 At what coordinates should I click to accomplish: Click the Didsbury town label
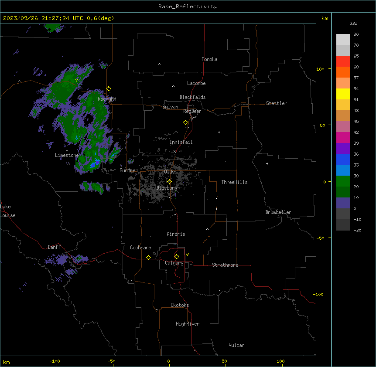click(x=167, y=188)
